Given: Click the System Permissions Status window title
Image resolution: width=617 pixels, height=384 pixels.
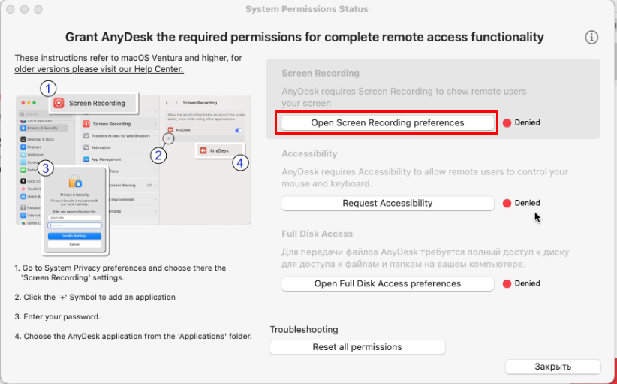Looking at the screenshot, I should [x=307, y=9].
